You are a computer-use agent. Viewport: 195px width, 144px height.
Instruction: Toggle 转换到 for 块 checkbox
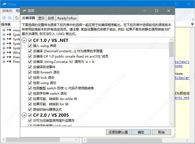pos(30,104)
